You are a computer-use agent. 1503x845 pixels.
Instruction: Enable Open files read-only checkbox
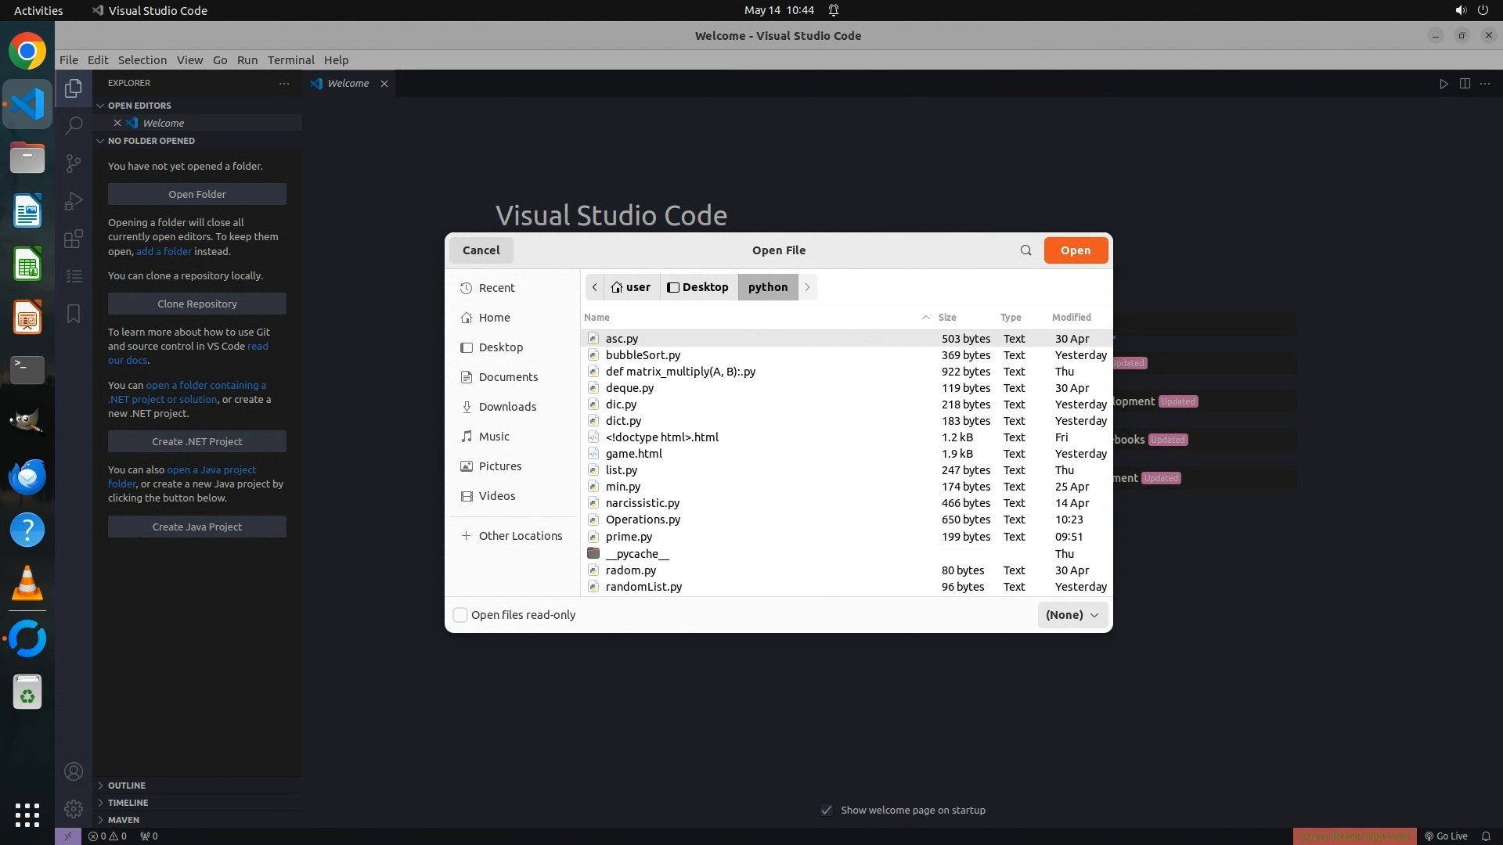click(461, 615)
